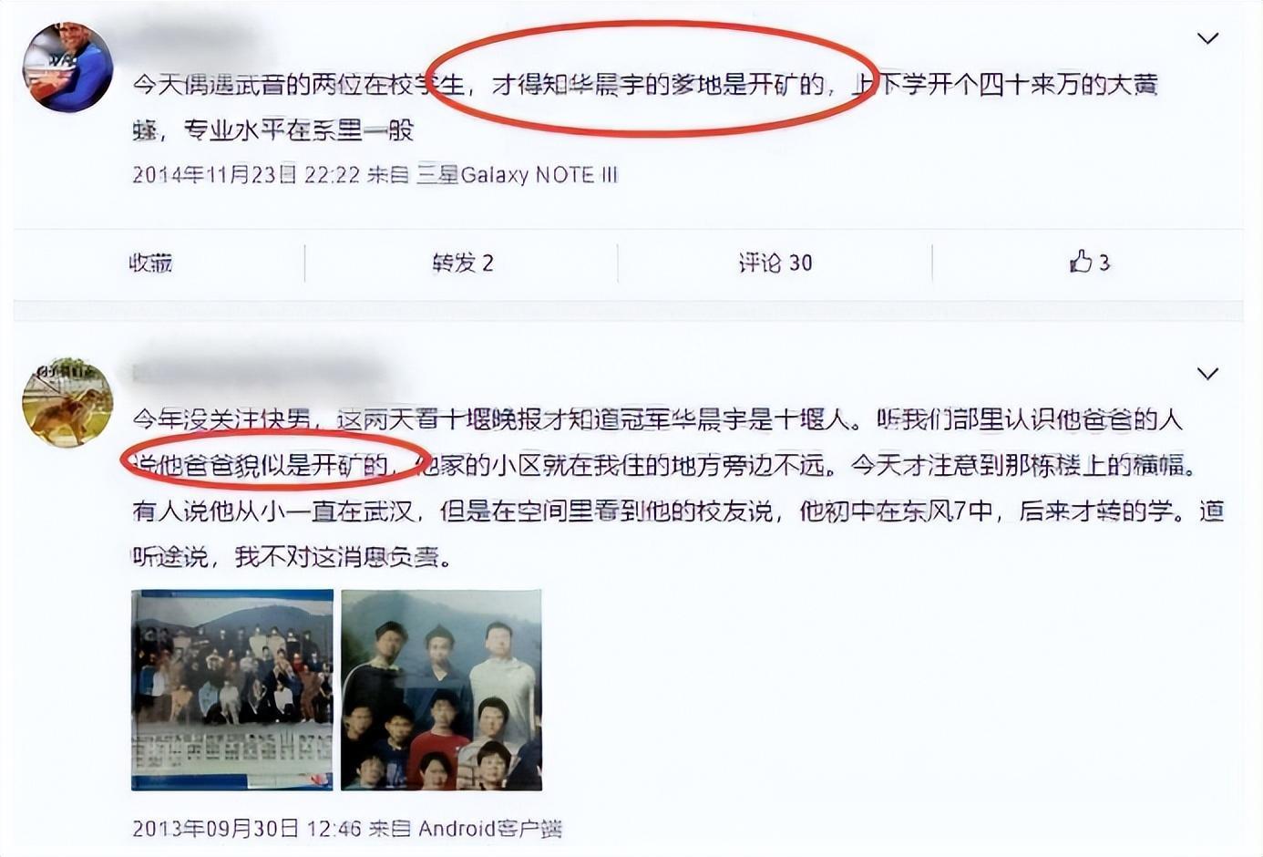Open the 转发 2 repost option

point(463,263)
